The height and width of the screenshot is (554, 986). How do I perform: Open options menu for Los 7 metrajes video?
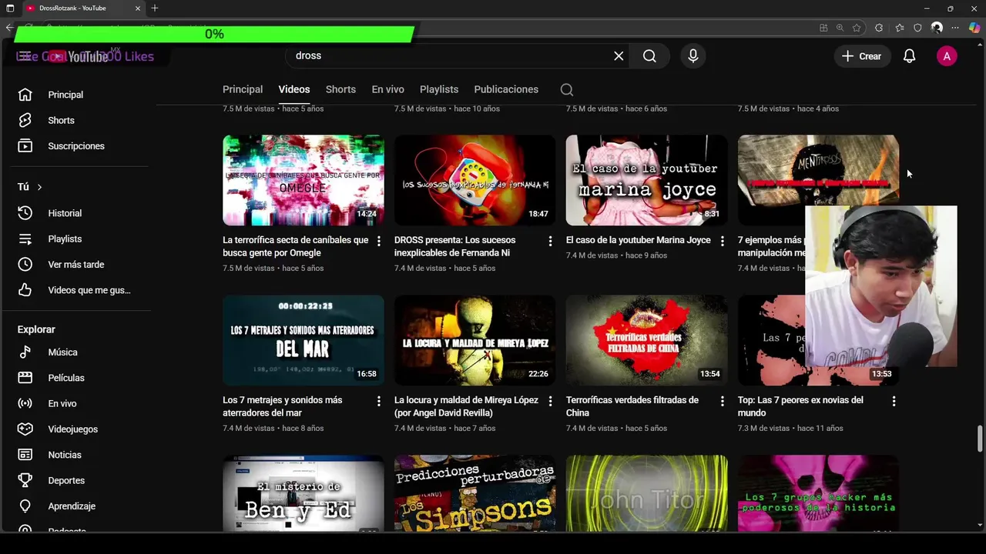pyautogui.click(x=378, y=401)
